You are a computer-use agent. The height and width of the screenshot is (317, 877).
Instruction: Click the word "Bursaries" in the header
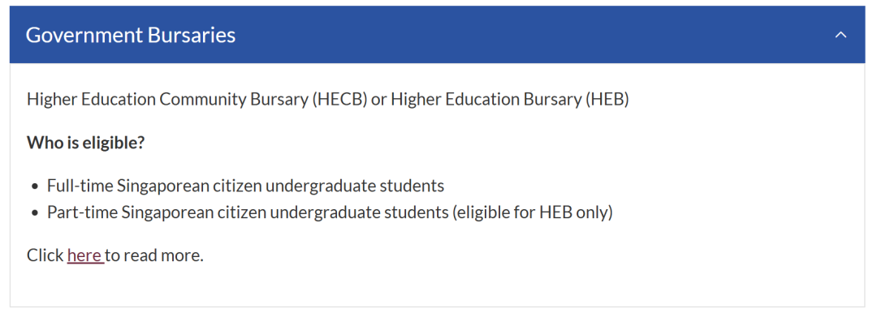[192, 35]
